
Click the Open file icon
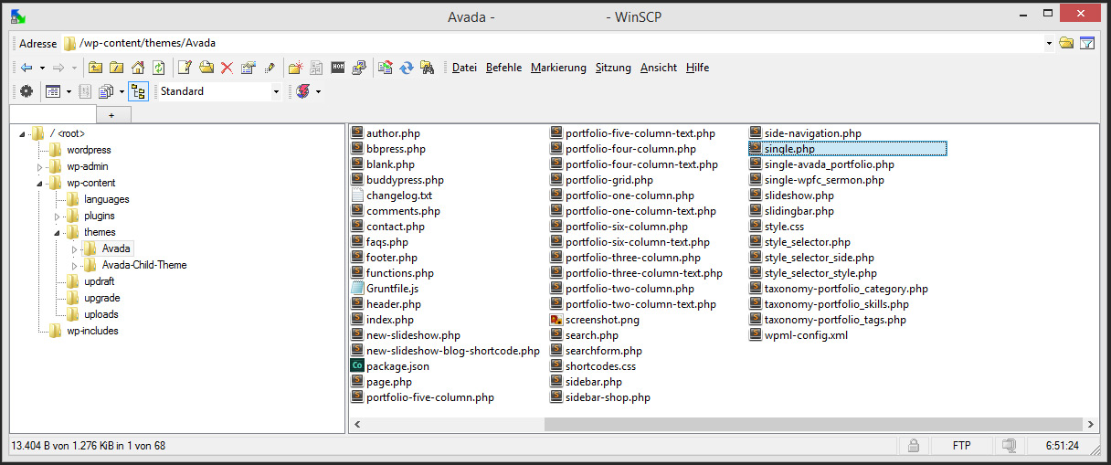coord(206,68)
